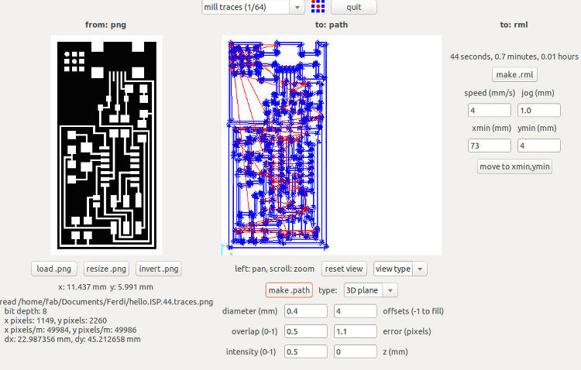Focus the error (pixels) input field
The height and width of the screenshot is (370, 581).
tap(356, 331)
